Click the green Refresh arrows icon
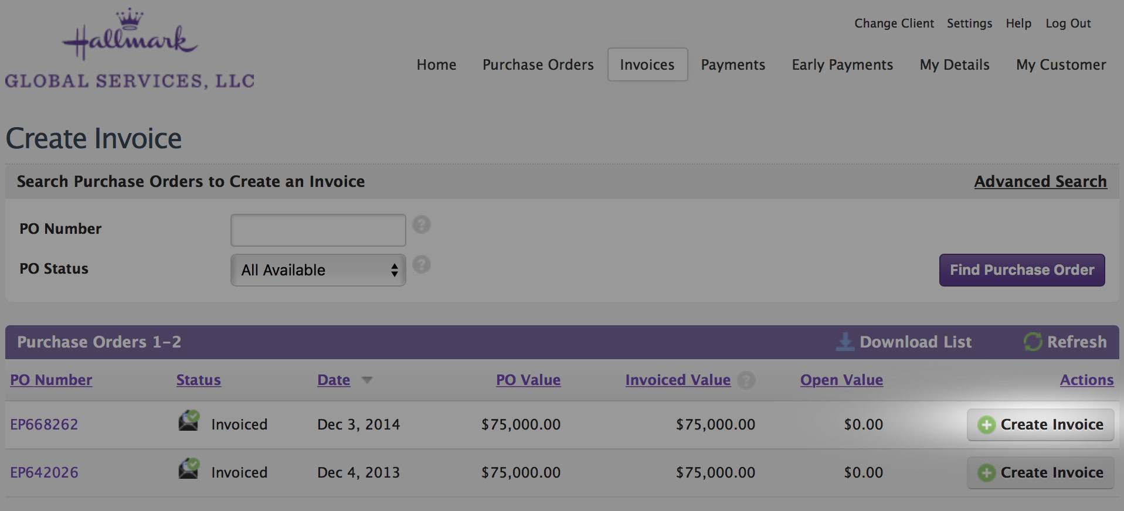The width and height of the screenshot is (1124, 511). [x=1033, y=342]
